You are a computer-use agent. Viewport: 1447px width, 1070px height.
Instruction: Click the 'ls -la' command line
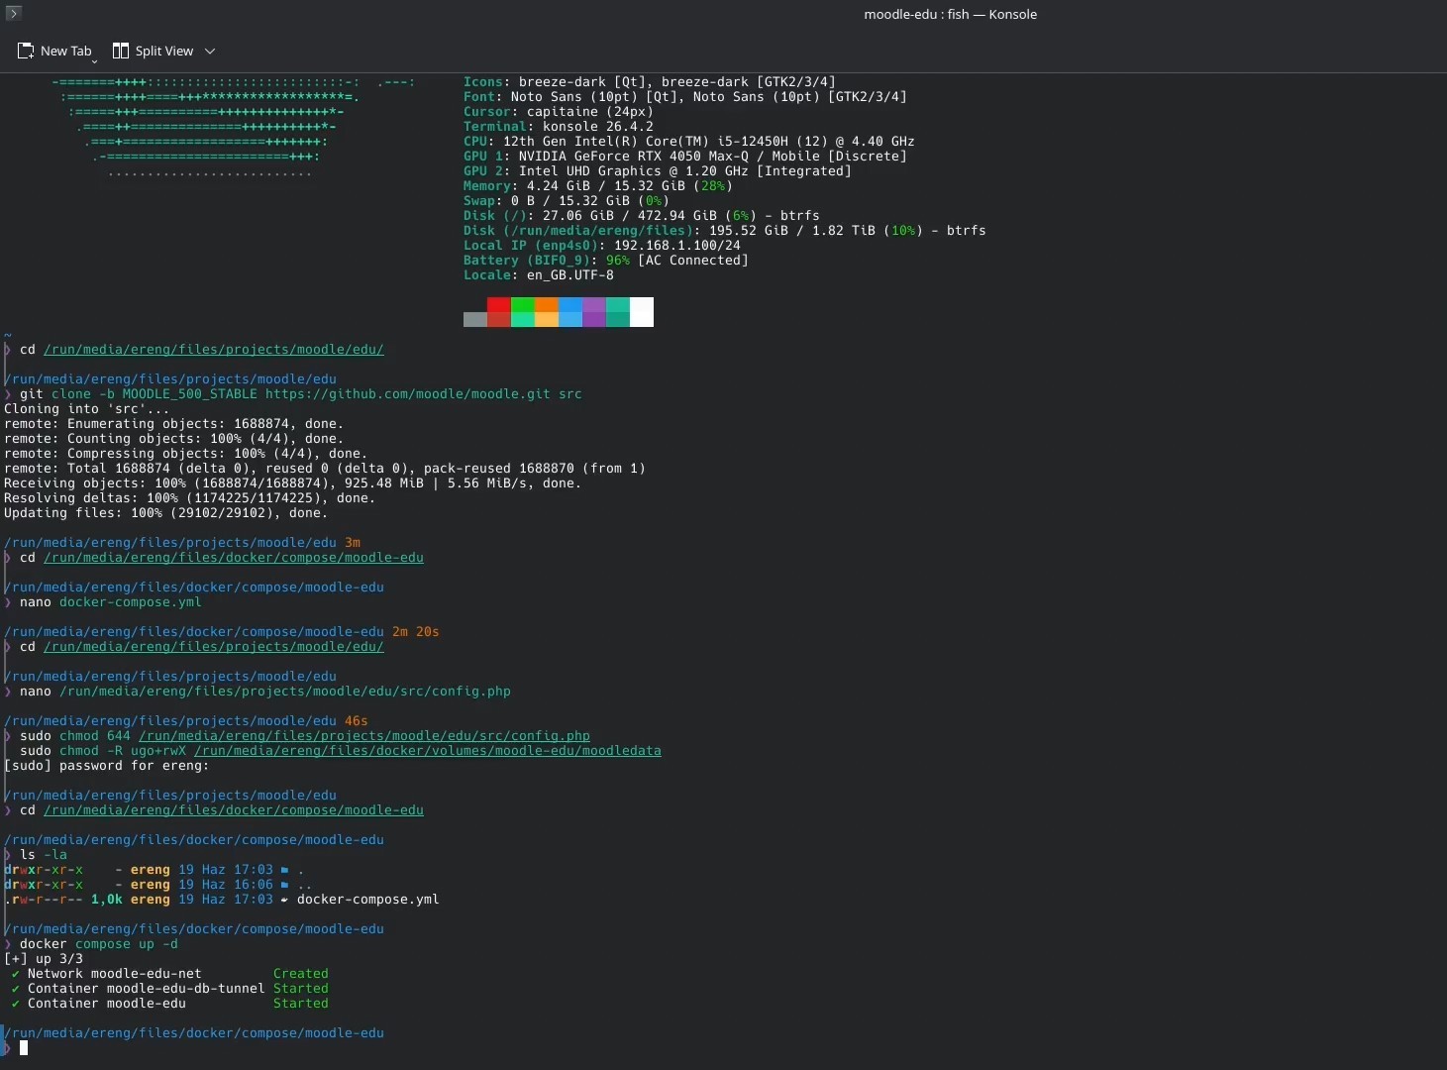click(x=44, y=855)
